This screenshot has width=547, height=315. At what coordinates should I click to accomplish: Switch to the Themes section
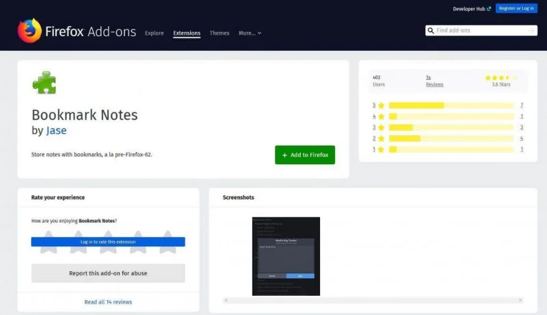point(219,33)
